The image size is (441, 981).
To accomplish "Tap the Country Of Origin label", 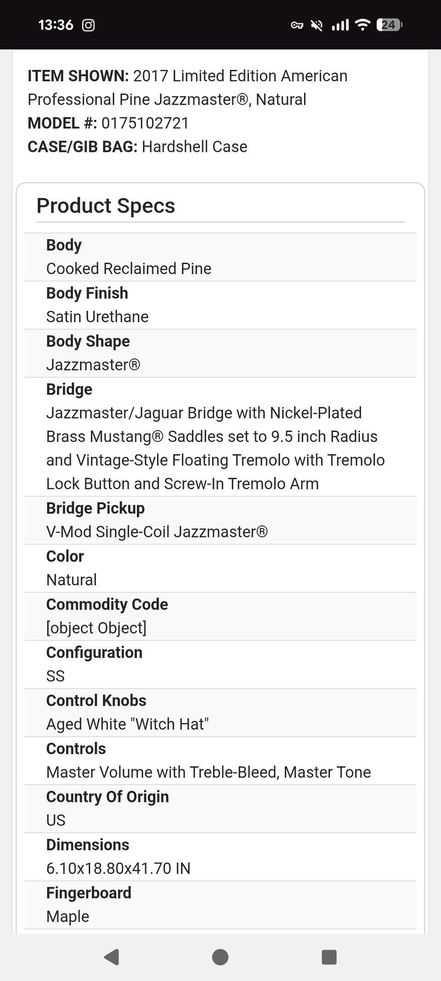I will click(107, 796).
